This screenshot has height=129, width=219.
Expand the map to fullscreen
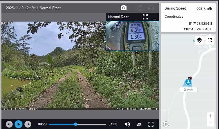209,40
